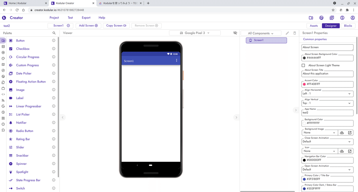The height and width of the screenshot is (192, 358).
Task: Open the account profile icon
Action: click(353, 18)
